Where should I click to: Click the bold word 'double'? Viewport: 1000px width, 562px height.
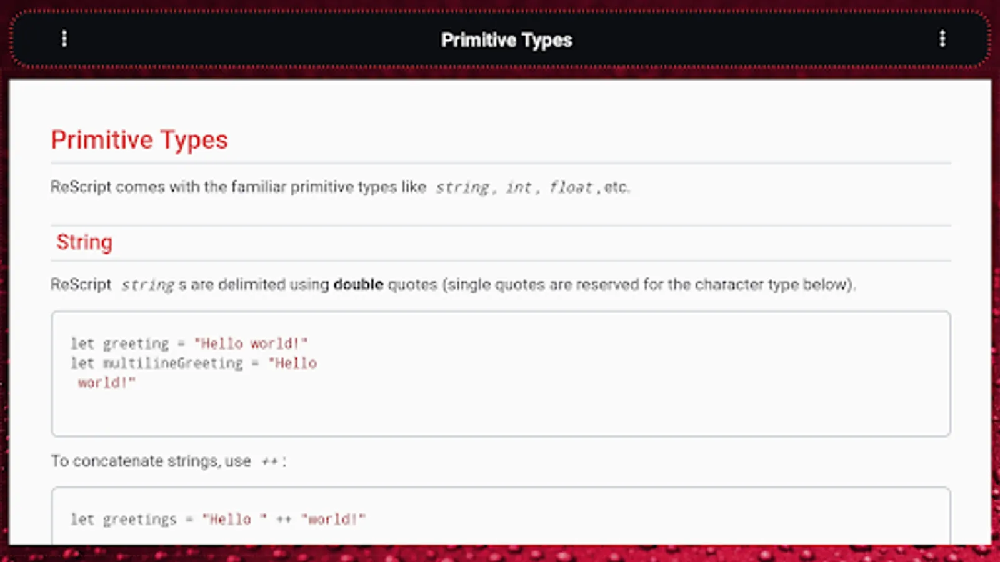[358, 285]
